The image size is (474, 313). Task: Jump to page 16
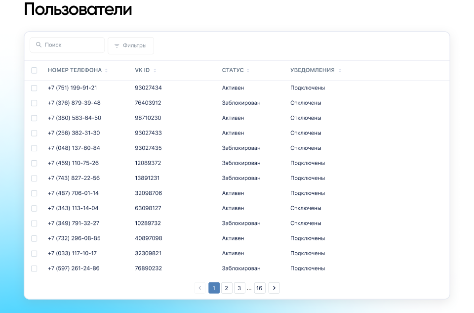pos(260,288)
